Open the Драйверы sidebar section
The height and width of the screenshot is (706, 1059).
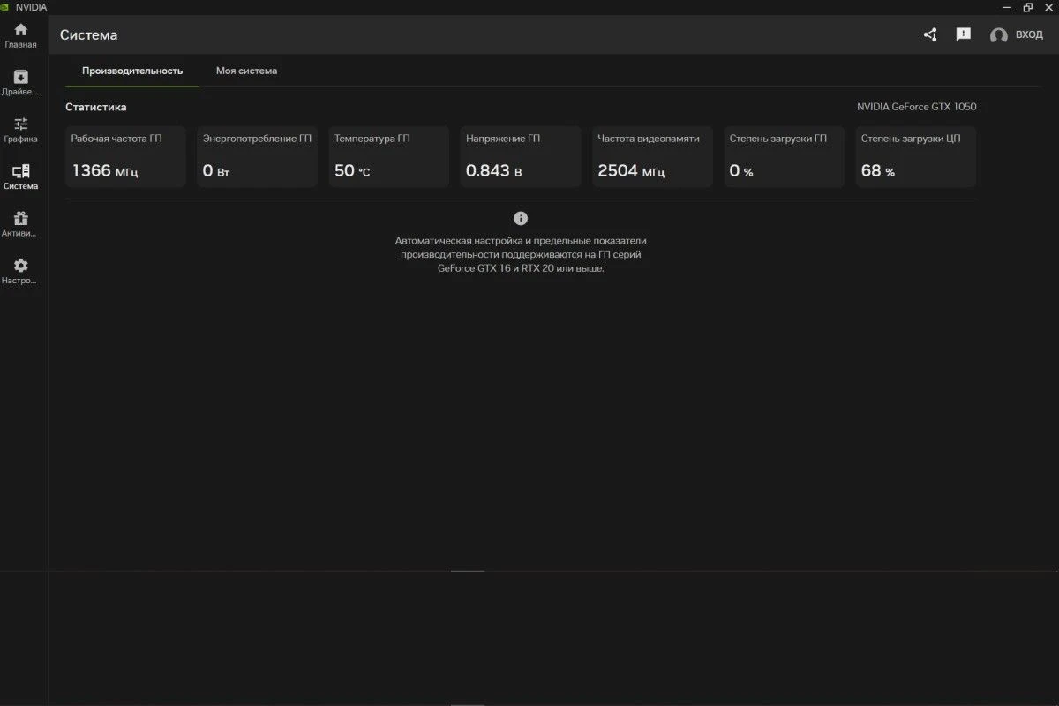pos(20,83)
